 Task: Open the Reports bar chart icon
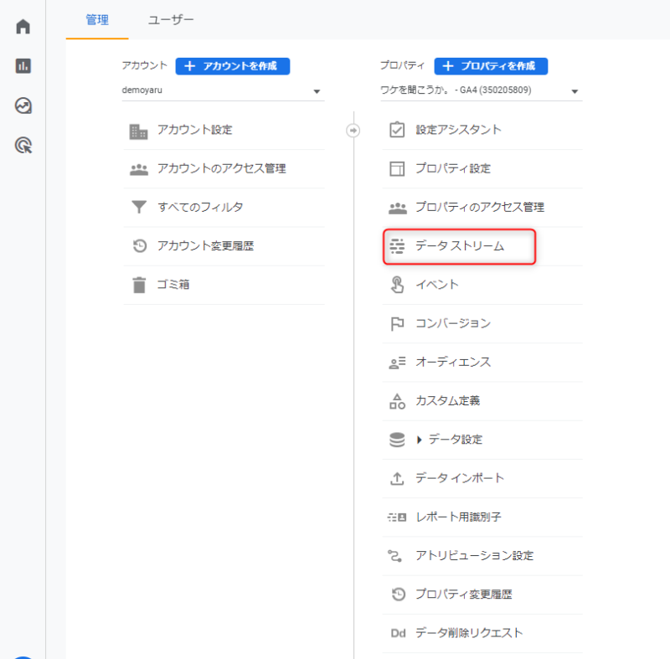click(23, 66)
